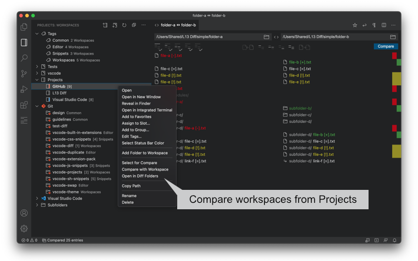Open the Accounts icon in activity bar

pos(24,213)
